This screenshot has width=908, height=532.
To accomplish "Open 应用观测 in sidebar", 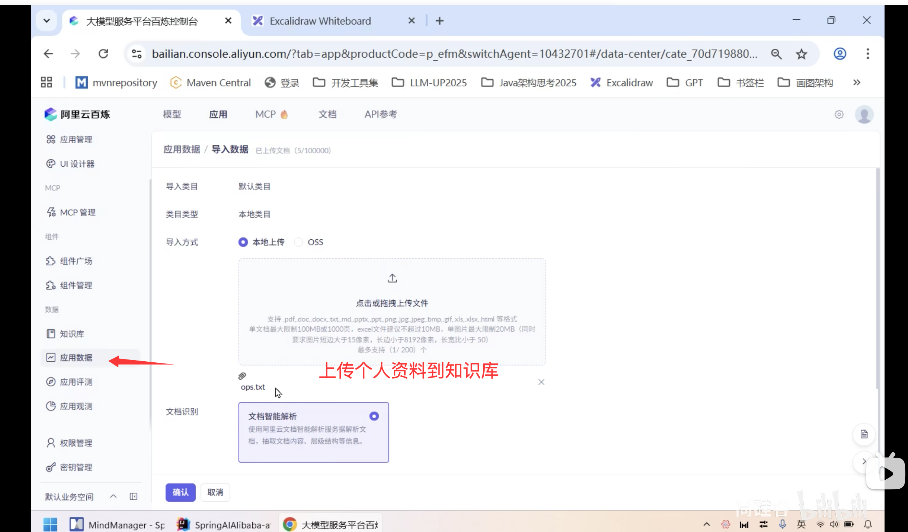I will [x=76, y=406].
